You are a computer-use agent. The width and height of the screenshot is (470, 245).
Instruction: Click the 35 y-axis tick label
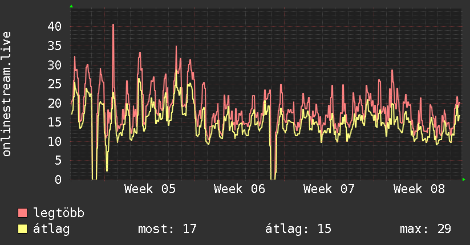55,46
